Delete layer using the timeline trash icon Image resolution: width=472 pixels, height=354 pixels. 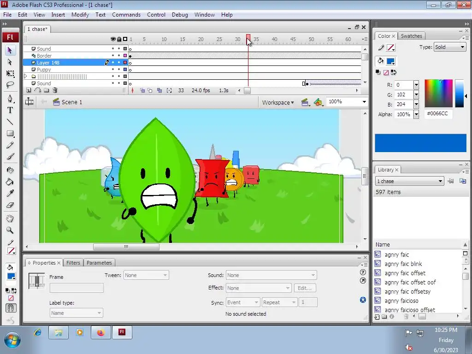coord(55,90)
